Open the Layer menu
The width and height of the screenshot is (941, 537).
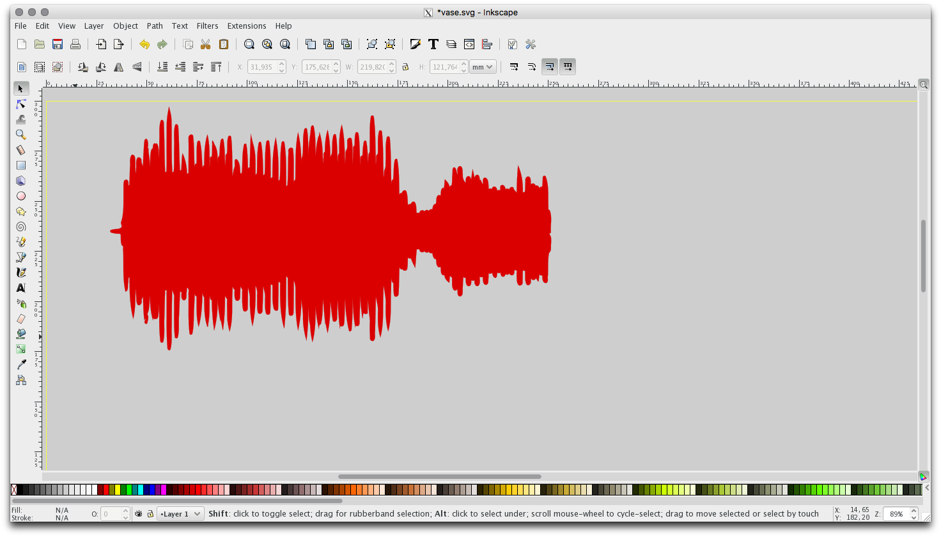click(x=94, y=26)
